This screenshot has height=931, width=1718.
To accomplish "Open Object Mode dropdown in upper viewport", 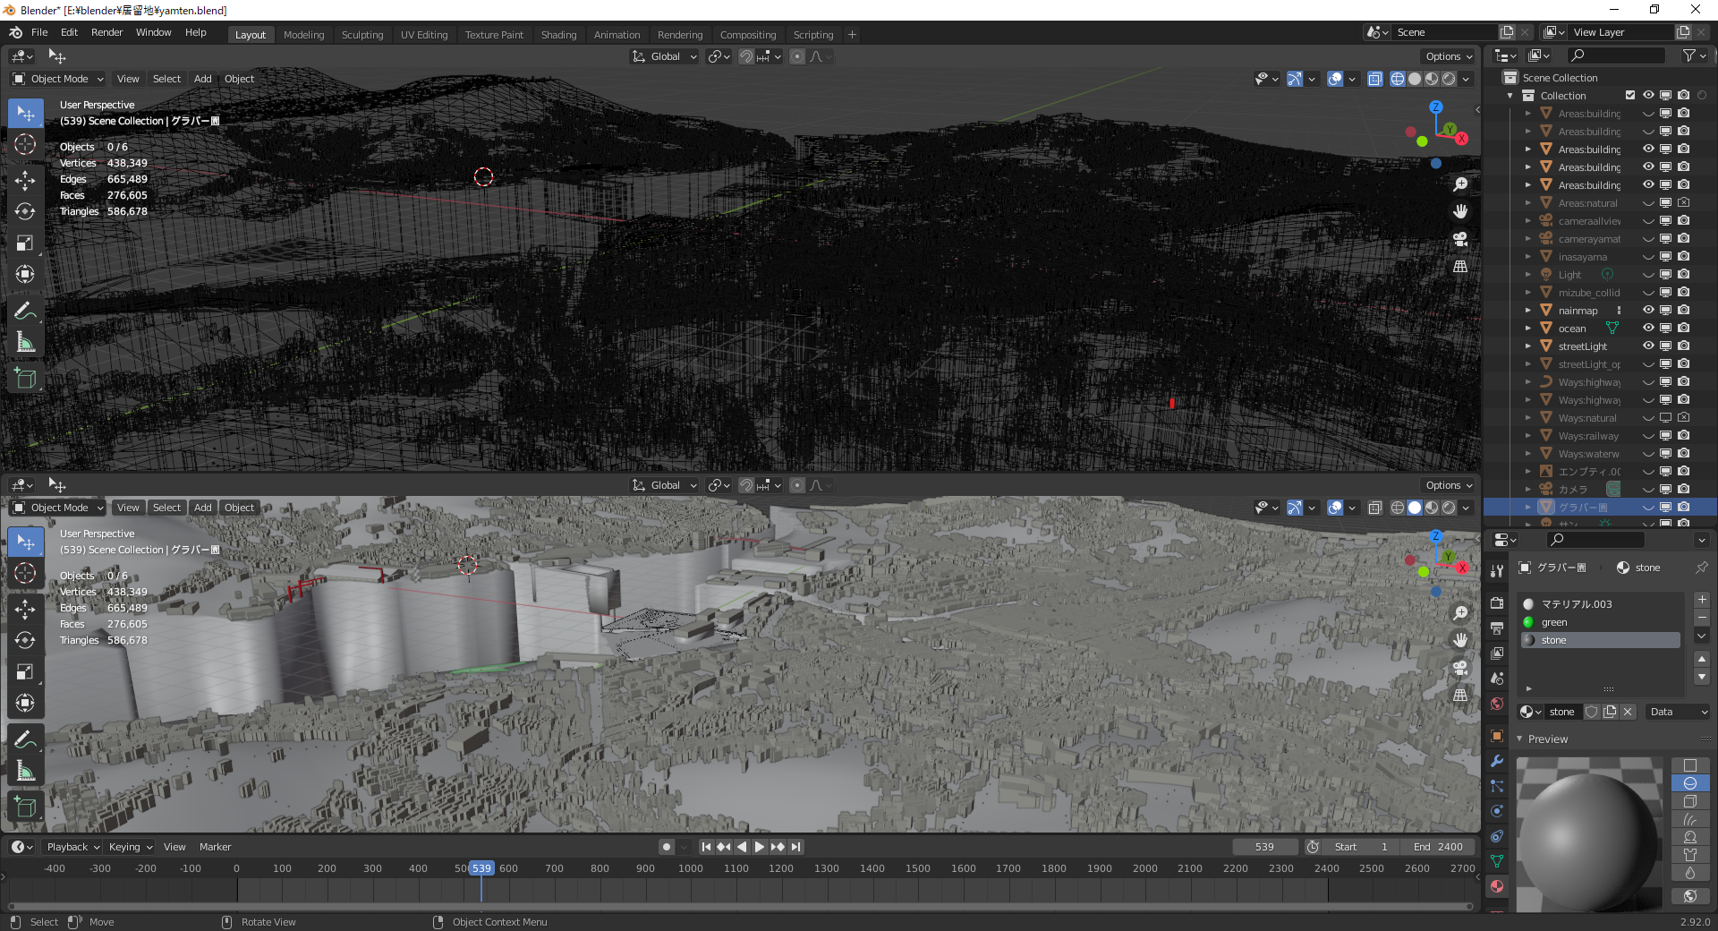I will [x=59, y=79].
